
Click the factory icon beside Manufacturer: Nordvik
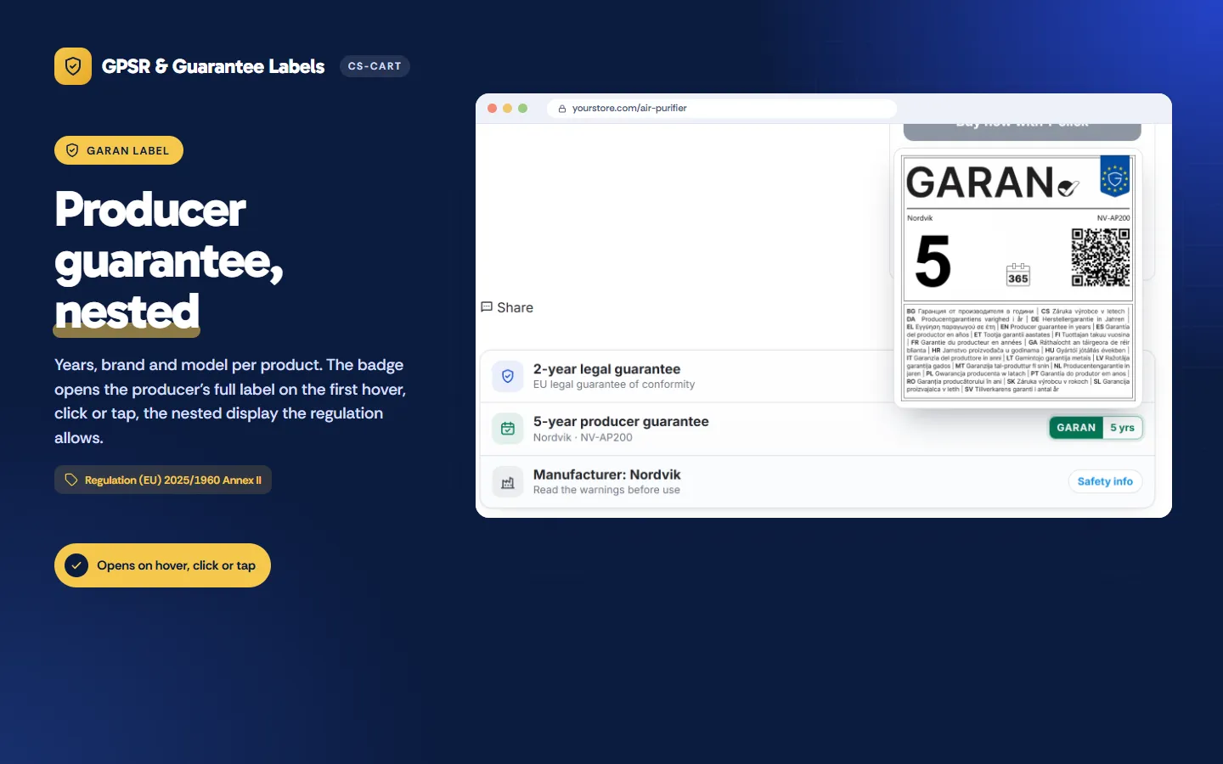[508, 482]
